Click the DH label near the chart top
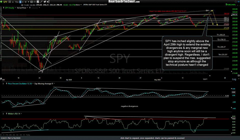The height and width of the screenshot is (140, 240). (207, 10)
